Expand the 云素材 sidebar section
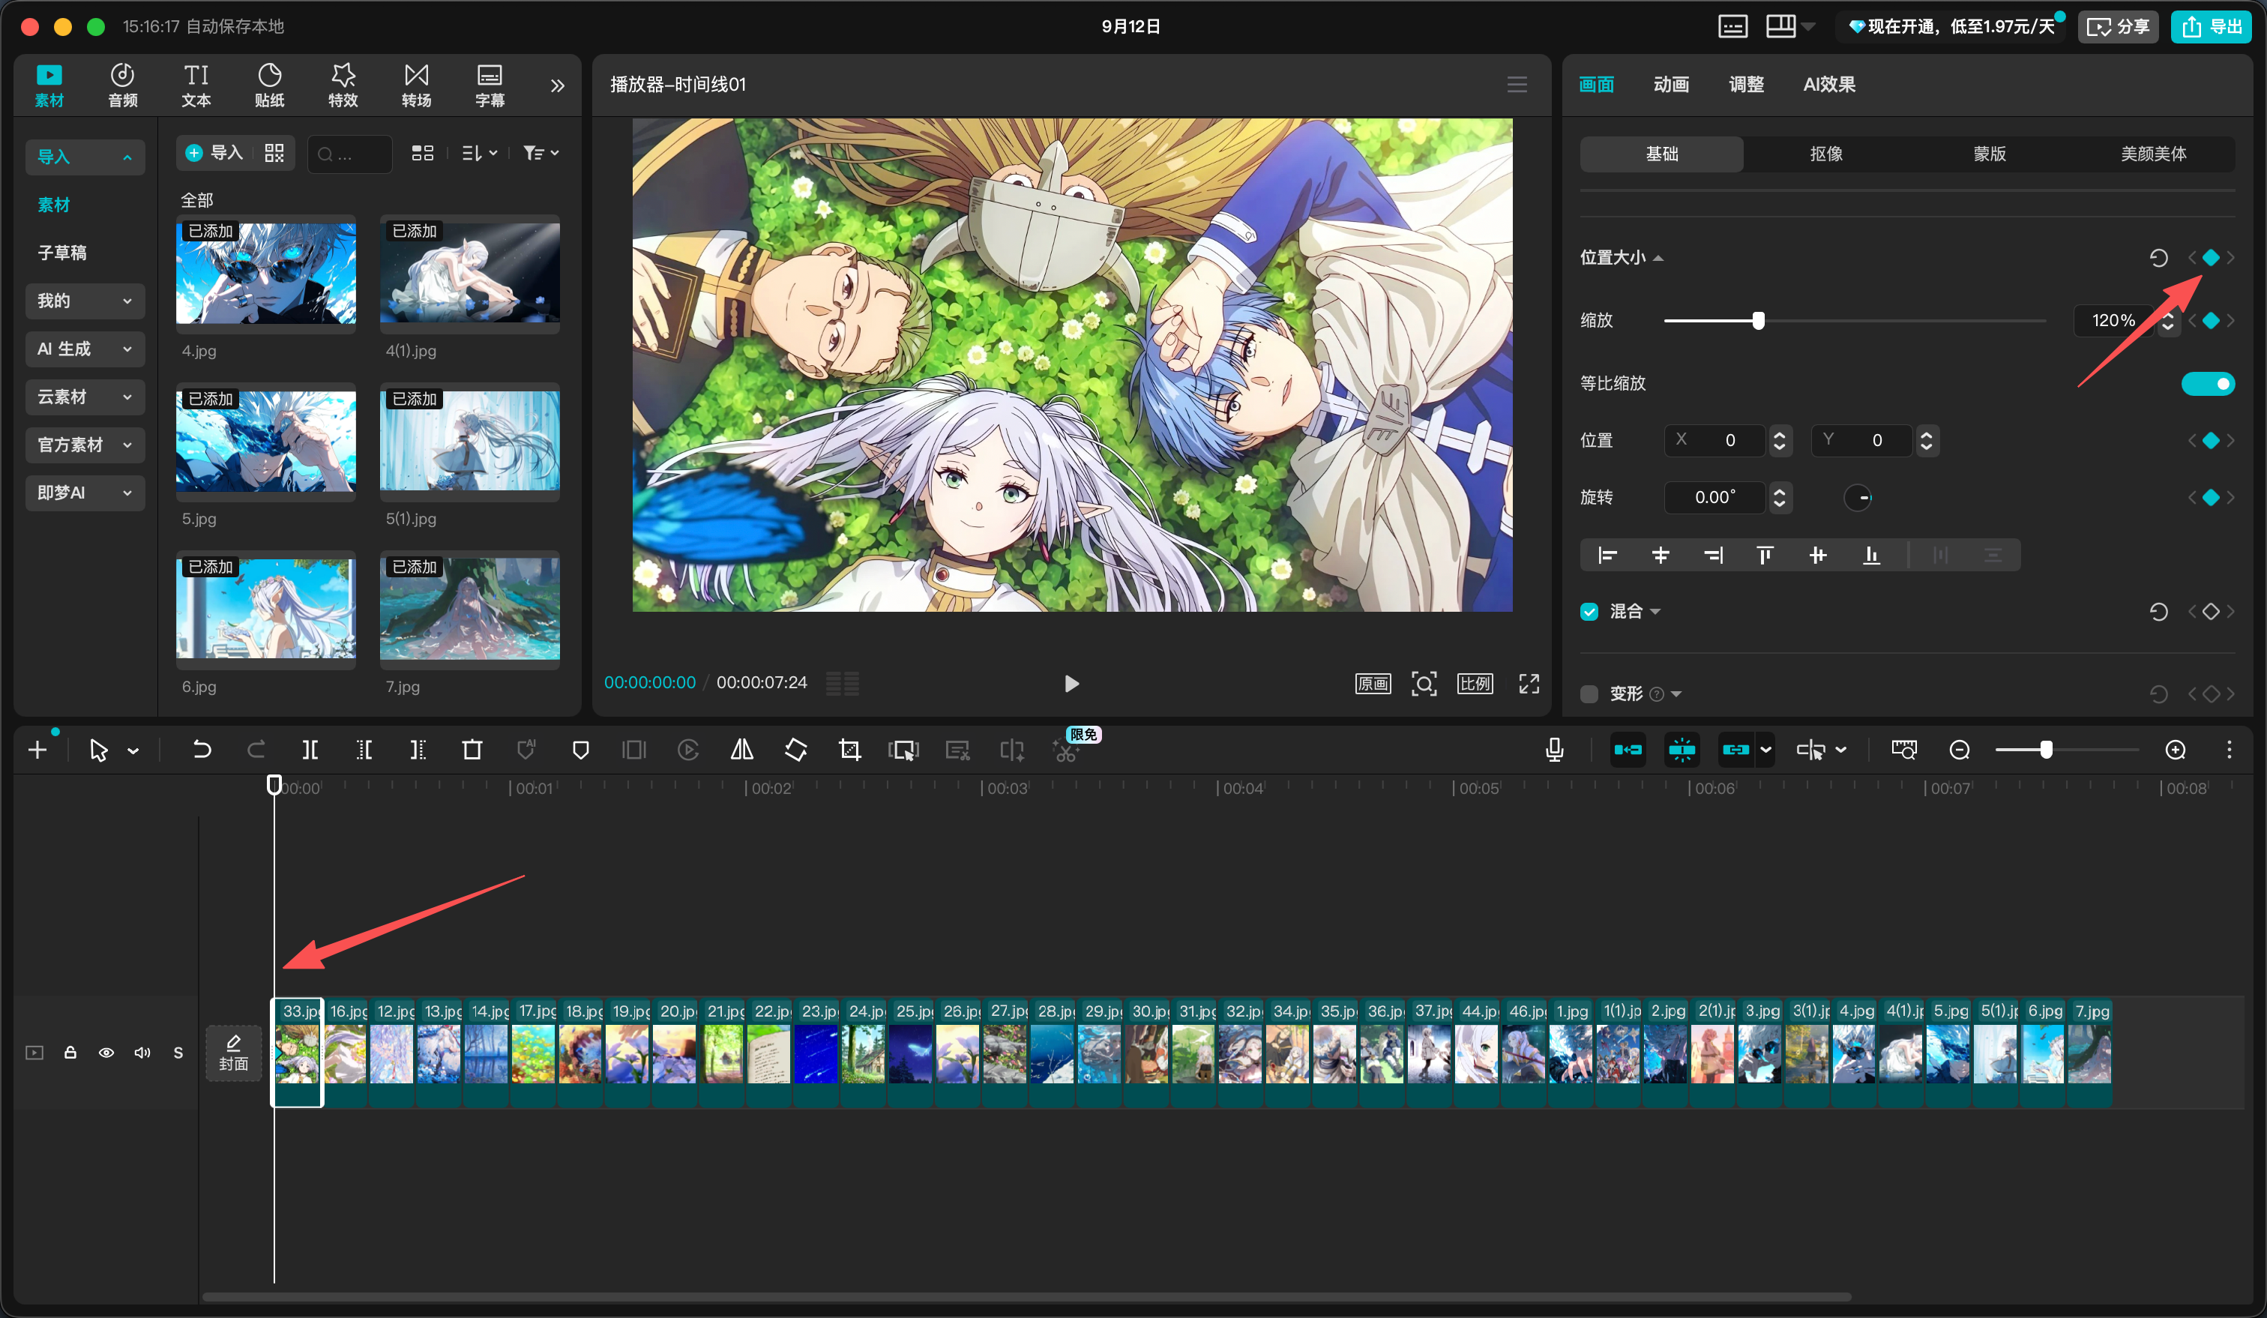The image size is (2267, 1318). (85, 397)
